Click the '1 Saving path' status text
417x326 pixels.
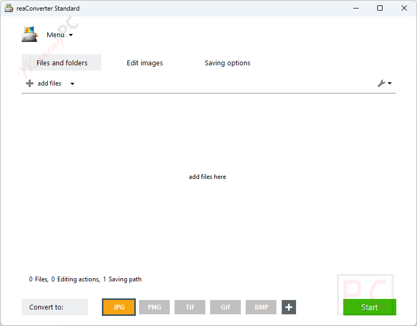123,279
